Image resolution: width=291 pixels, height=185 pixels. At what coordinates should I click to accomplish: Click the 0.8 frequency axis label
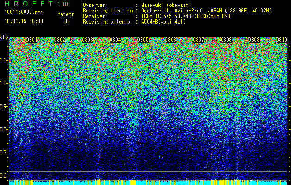4,129
